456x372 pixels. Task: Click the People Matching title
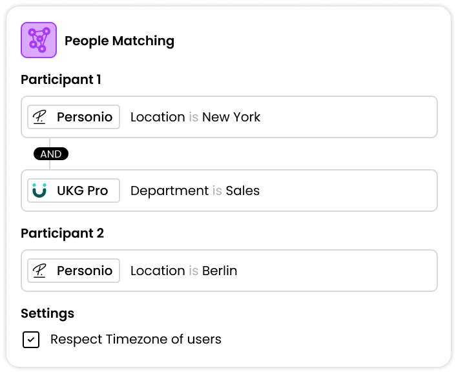pyautogui.click(x=119, y=41)
